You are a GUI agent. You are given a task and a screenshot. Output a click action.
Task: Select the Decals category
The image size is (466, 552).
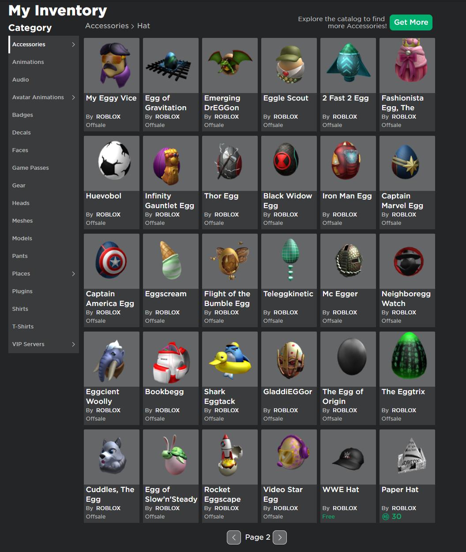pyautogui.click(x=44, y=133)
